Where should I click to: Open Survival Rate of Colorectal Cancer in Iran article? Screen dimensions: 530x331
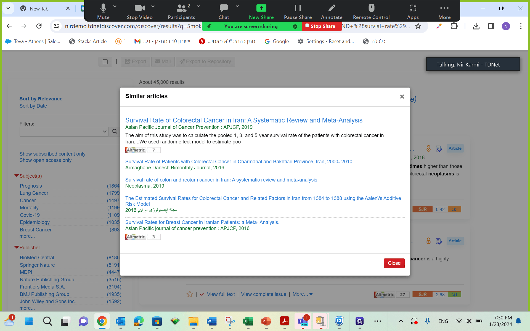pos(244,120)
